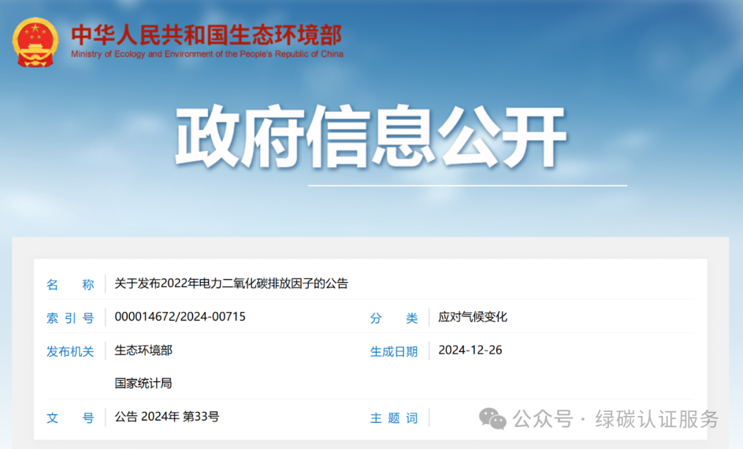The image size is (743, 449).
Task: Click the date value 2024-12-26
Action: coord(471,351)
